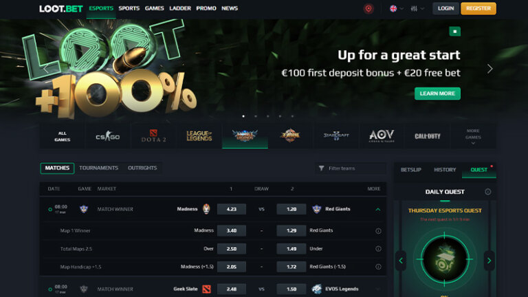Screen dimensions: 528x297
Task: Select the CS:GO game filter icon
Action: 108,136
